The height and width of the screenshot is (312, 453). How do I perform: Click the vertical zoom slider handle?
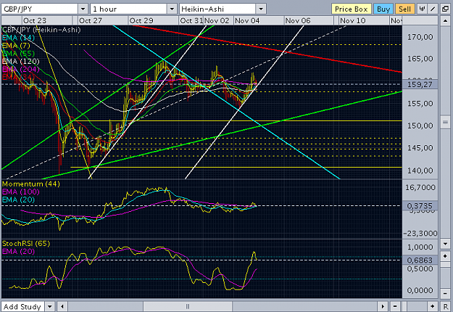[x=445, y=265]
